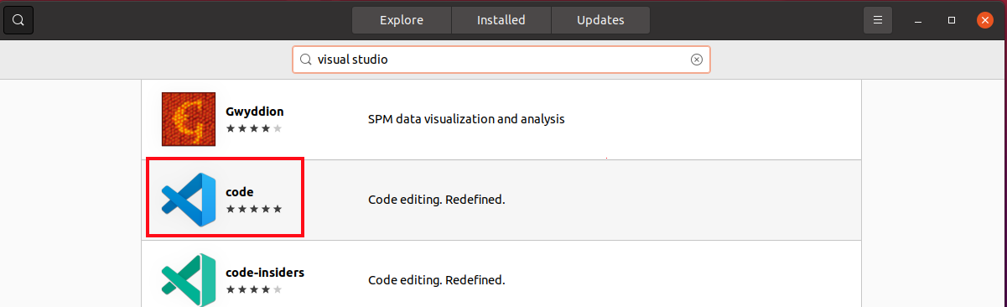Open the Gwyddion app icon

click(189, 119)
